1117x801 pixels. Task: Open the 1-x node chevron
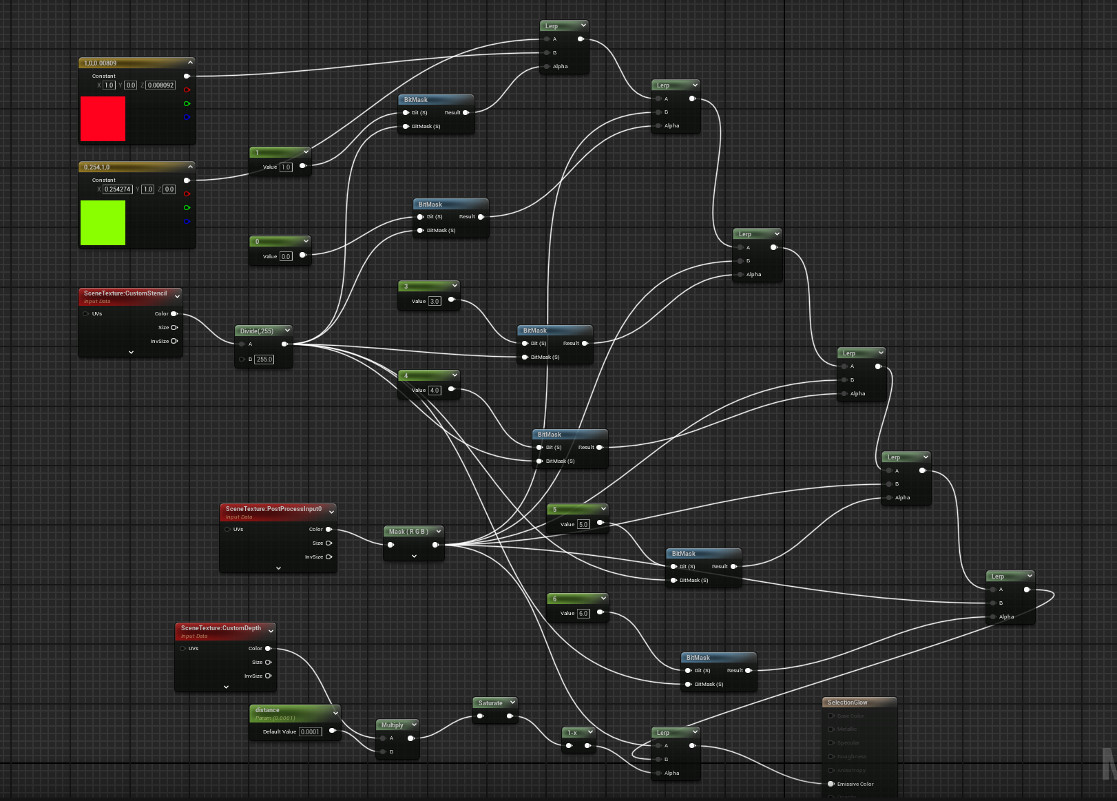[x=590, y=732]
